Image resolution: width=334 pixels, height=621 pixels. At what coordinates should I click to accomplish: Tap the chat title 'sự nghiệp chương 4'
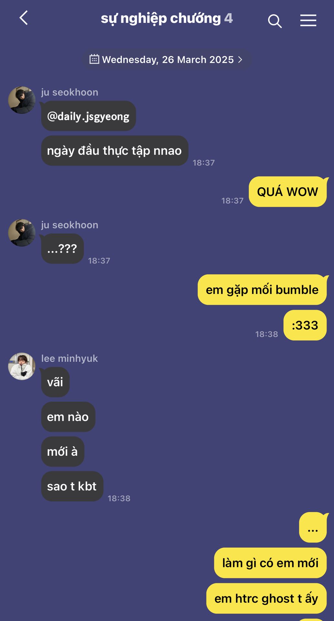(167, 18)
